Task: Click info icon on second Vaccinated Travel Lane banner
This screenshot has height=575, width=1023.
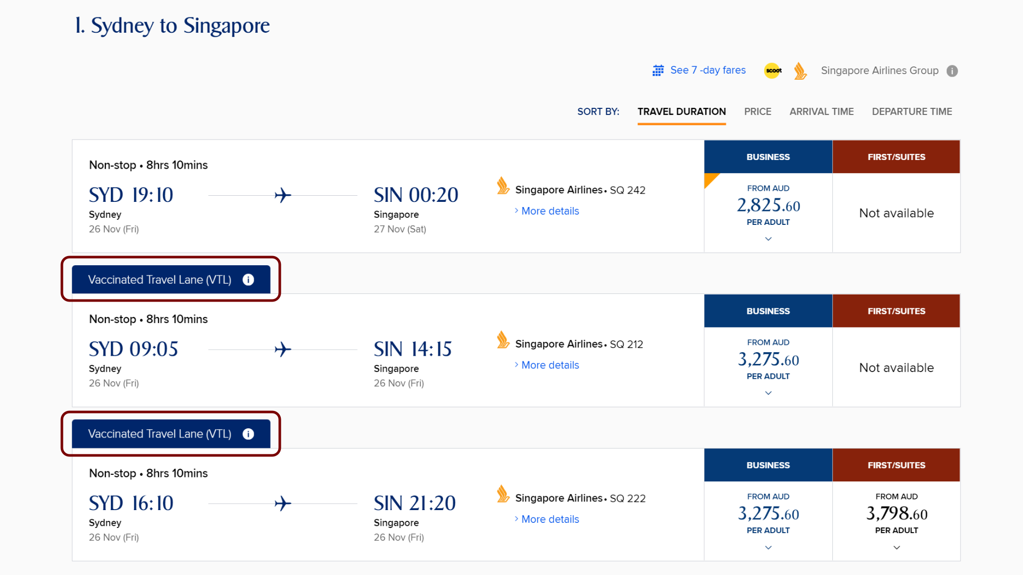Action: [x=248, y=434]
